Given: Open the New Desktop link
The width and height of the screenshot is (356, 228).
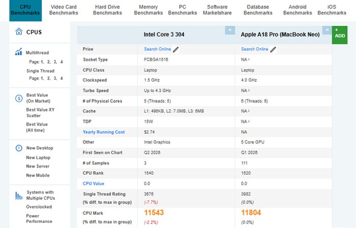Looking at the screenshot, I should [40, 148].
